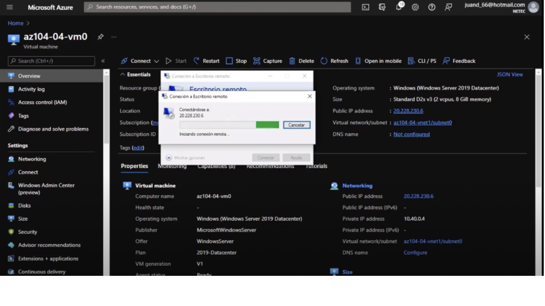The image size is (545, 306).
Task: Refresh the VM overview
Action: [x=334, y=61]
